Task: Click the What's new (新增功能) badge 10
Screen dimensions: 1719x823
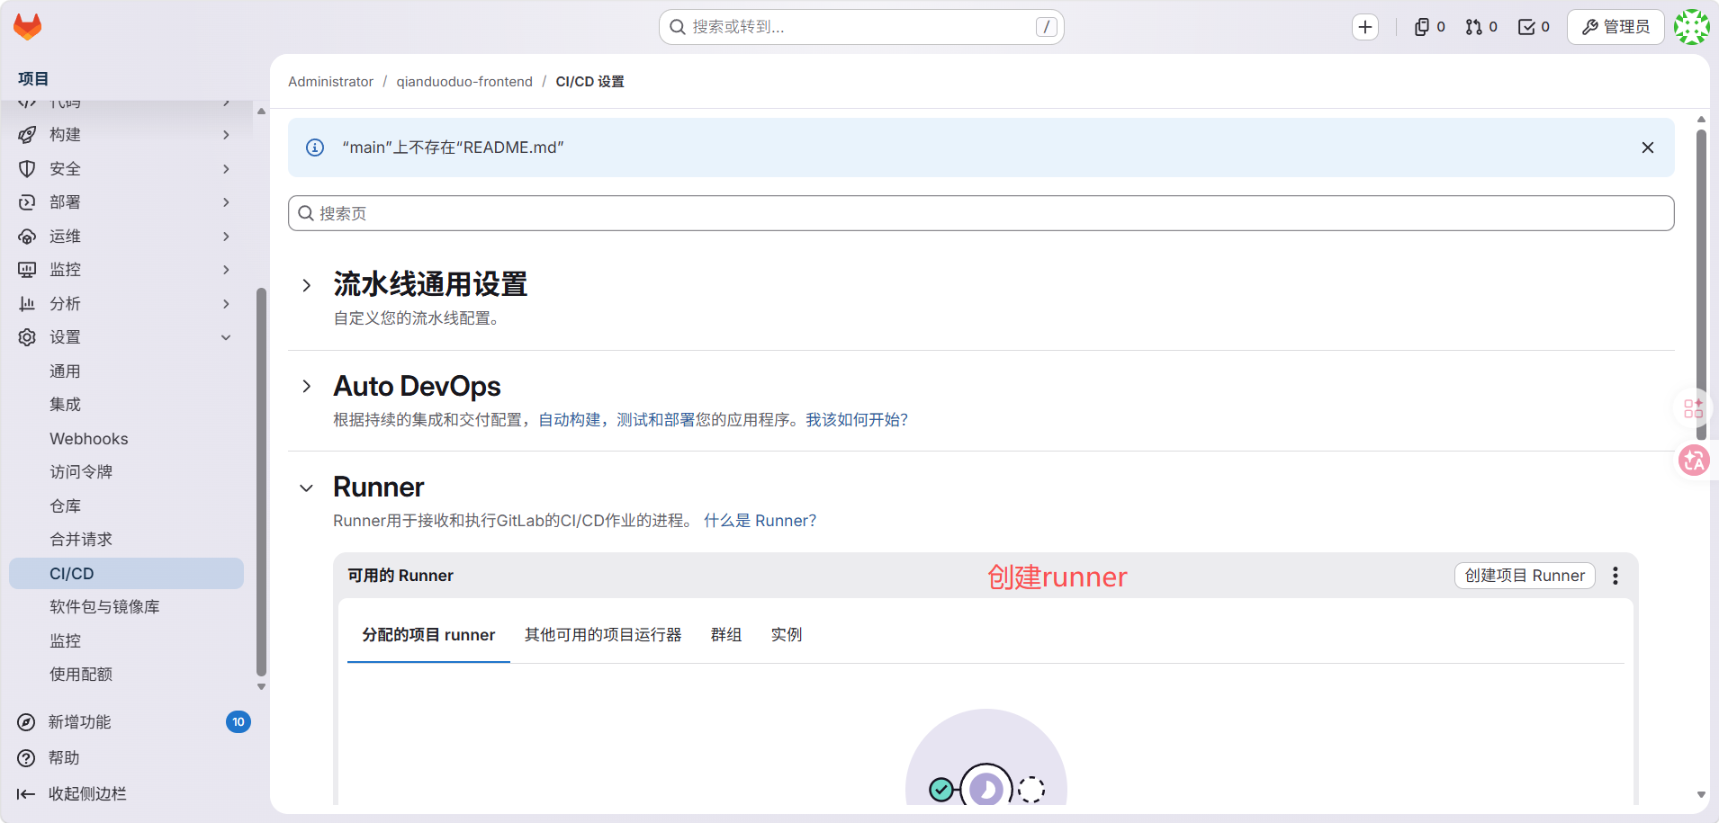Action: (x=238, y=722)
